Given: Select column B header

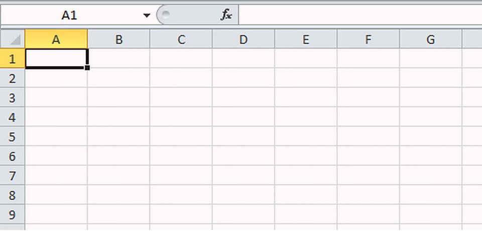Looking at the screenshot, I should coord(118,39).
